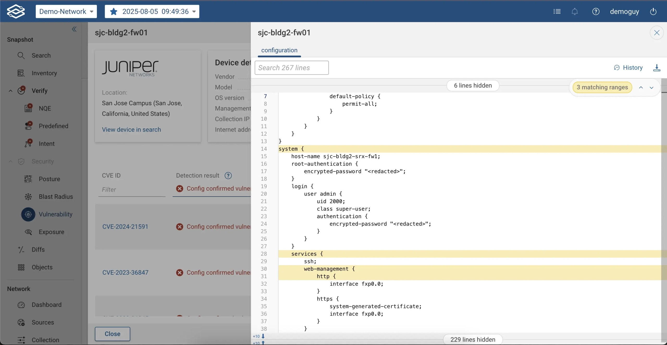Click View device in search link

point(131,130)
